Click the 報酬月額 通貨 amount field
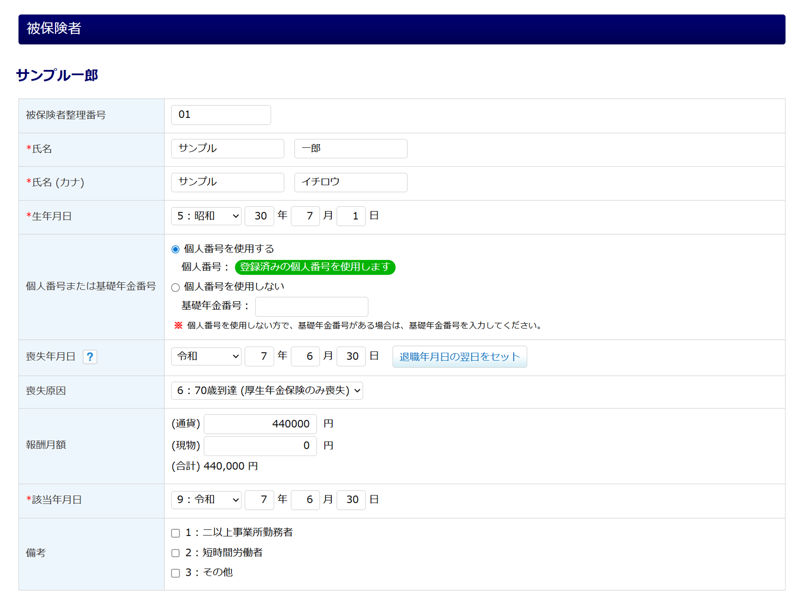Viewport: 804px width, 601px height. (260, 424)
